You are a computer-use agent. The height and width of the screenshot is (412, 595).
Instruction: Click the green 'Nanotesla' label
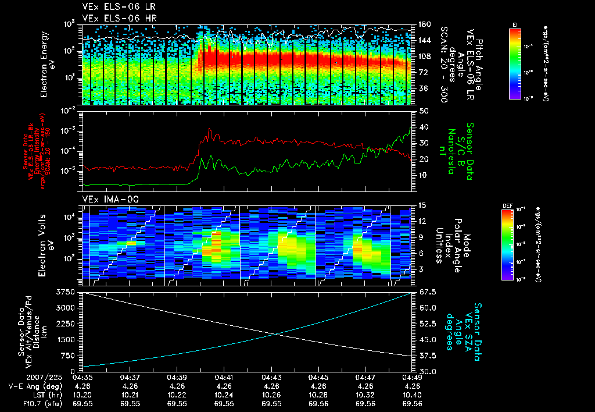click(x=451, y=151)
